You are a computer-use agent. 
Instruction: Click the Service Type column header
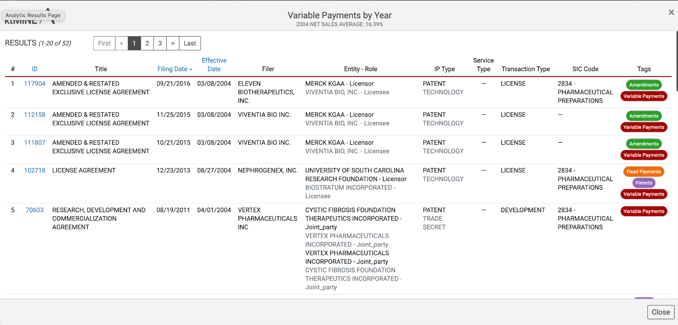(x=483, y=65)
